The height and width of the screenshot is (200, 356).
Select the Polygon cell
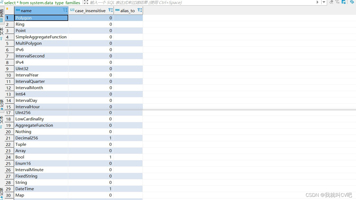click(41, 18)
